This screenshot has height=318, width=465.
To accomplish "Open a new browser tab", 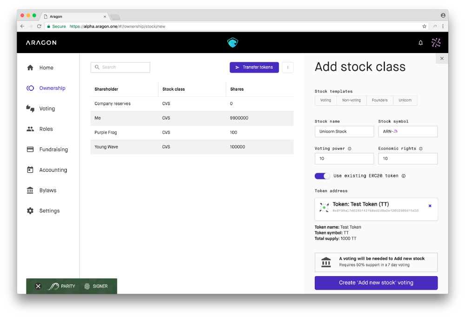I will coord(115,17).
